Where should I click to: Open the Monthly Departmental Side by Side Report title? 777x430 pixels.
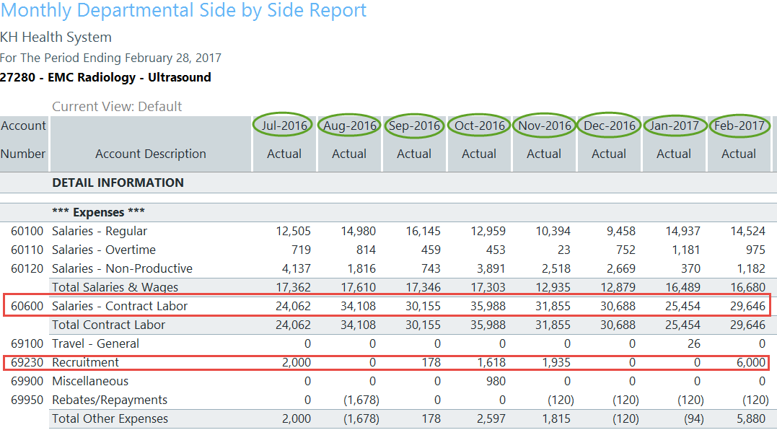(183, 11)
